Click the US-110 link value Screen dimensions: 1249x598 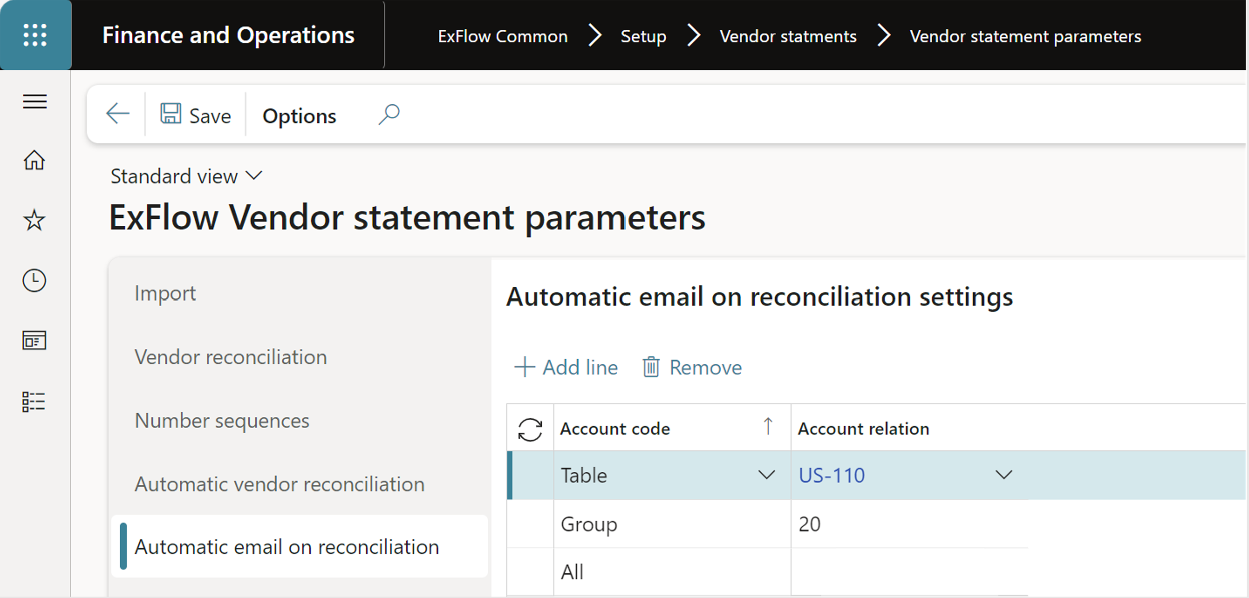coord(831,476)
